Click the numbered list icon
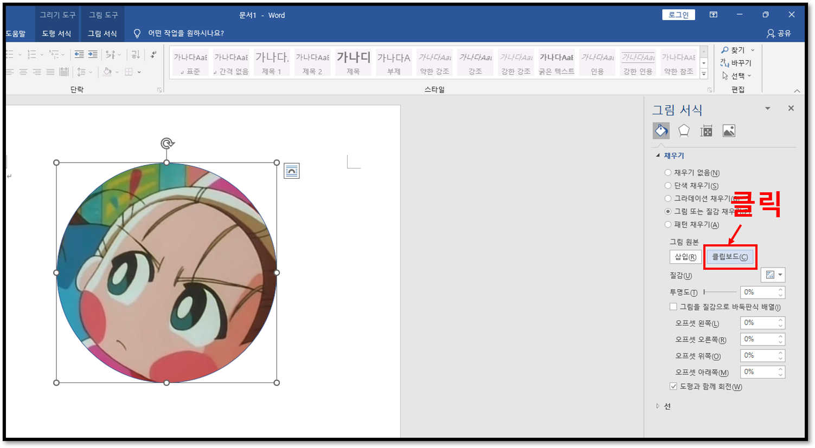 pos(31,54)
